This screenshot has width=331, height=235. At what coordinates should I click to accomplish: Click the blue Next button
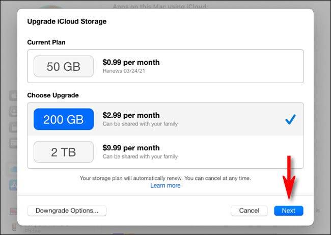pyautogui.click(x=288, y=211)
